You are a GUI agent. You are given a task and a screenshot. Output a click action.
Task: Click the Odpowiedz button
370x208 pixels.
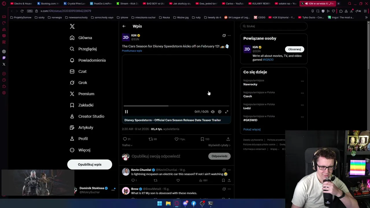(219, 156)
